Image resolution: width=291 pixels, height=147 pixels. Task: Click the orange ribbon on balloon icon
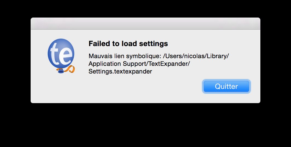pyautogui.click(x=70, y=69)
